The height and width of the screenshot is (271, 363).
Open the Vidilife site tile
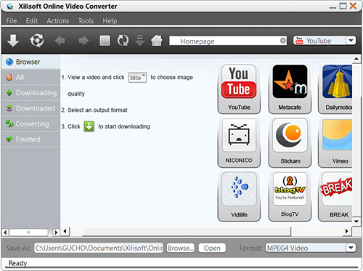point(239,196)
